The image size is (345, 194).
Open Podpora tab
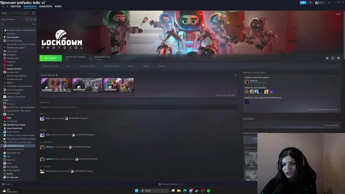(162, 66)
